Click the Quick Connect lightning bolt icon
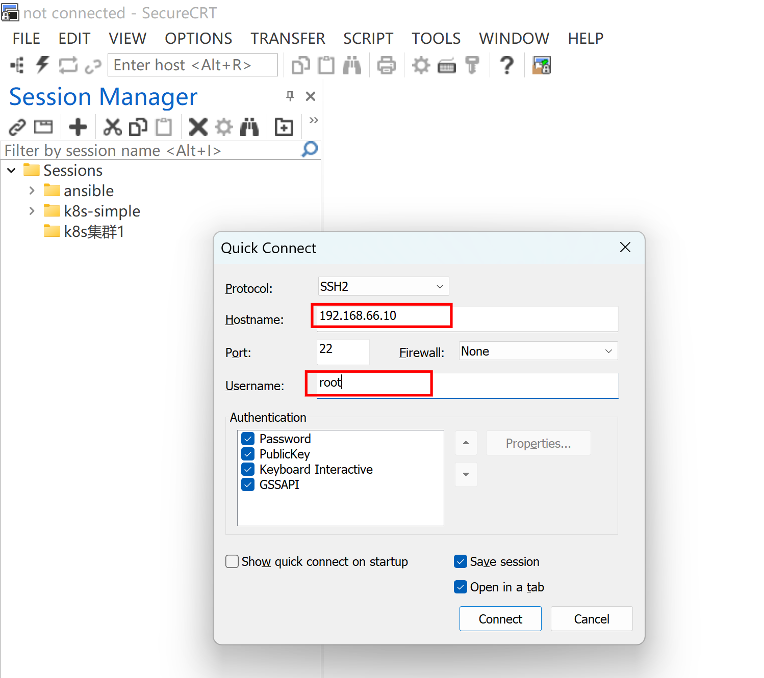Viewport: 764px width, 678px height. coord(43,65)
